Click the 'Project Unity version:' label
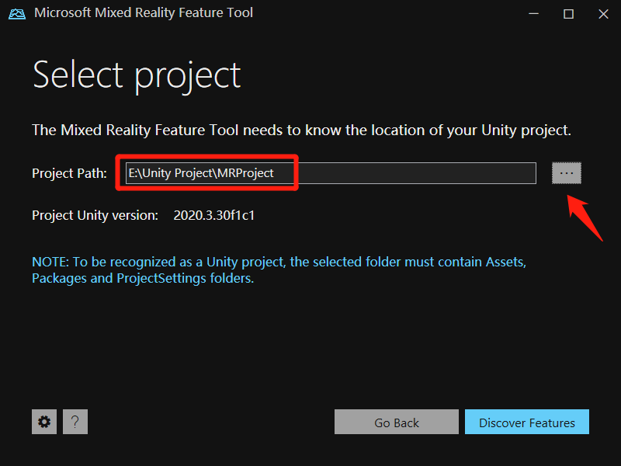The height and width of the screenshot is (466, 621). pyautogui.click(x=95, y=215)
